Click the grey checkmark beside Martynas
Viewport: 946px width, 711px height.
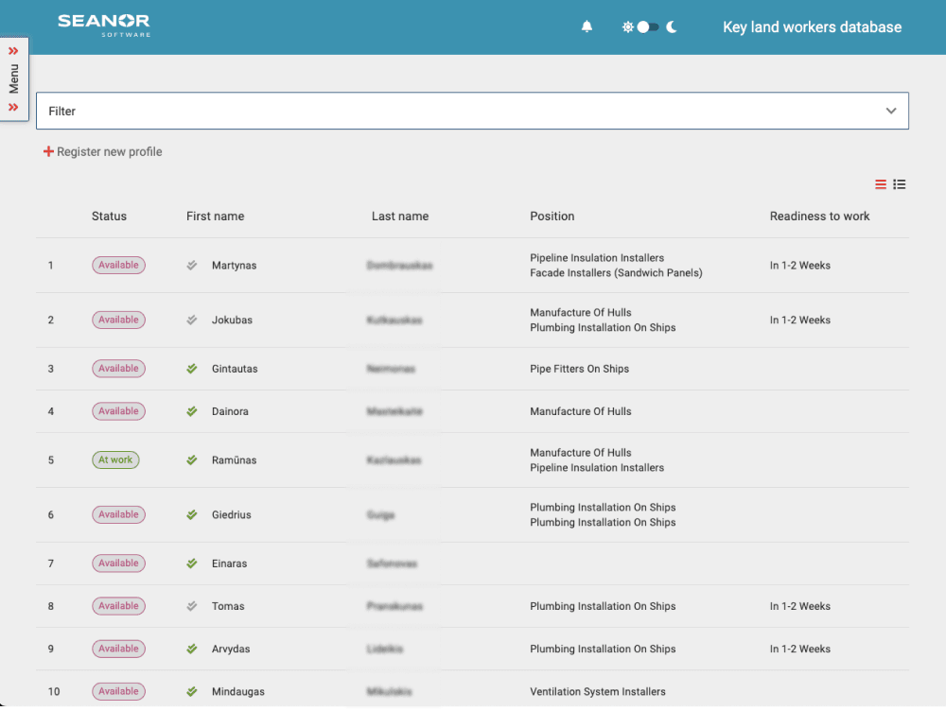(x=192, y=266)
